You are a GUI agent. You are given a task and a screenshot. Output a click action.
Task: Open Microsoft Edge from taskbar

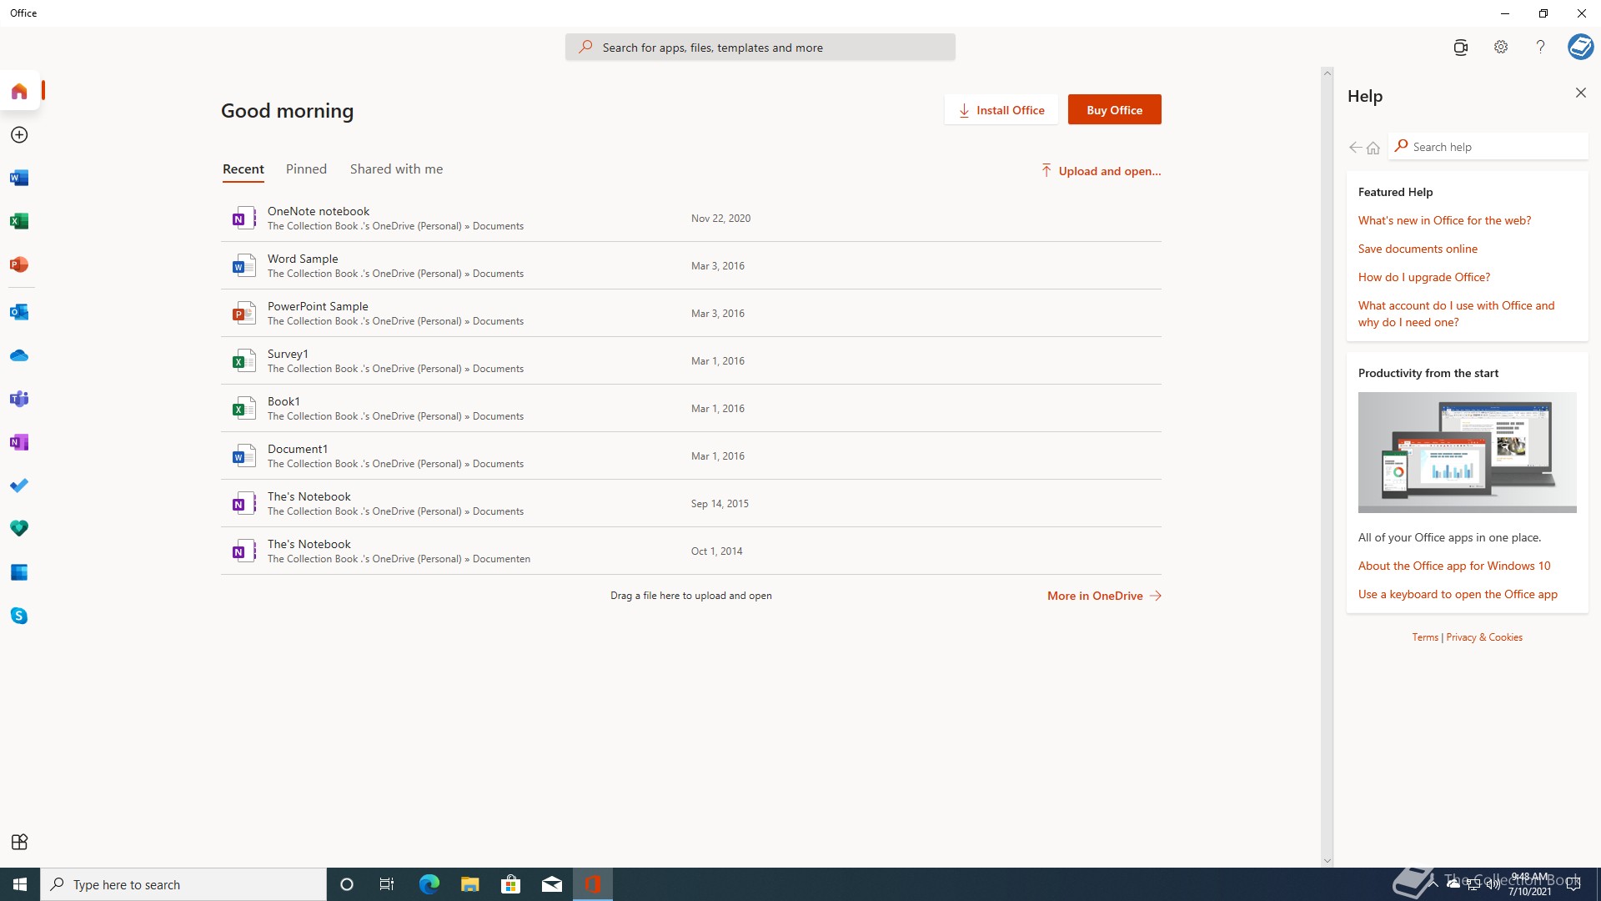[429, 884]
